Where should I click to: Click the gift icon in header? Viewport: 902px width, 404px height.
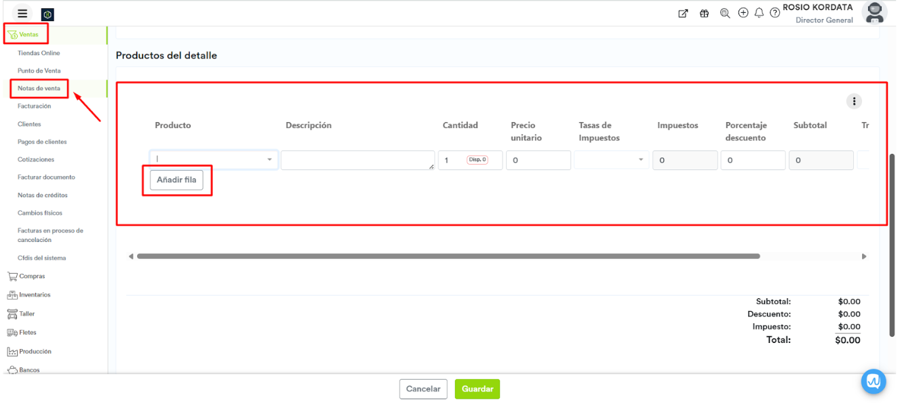click(x=704, y=14)
